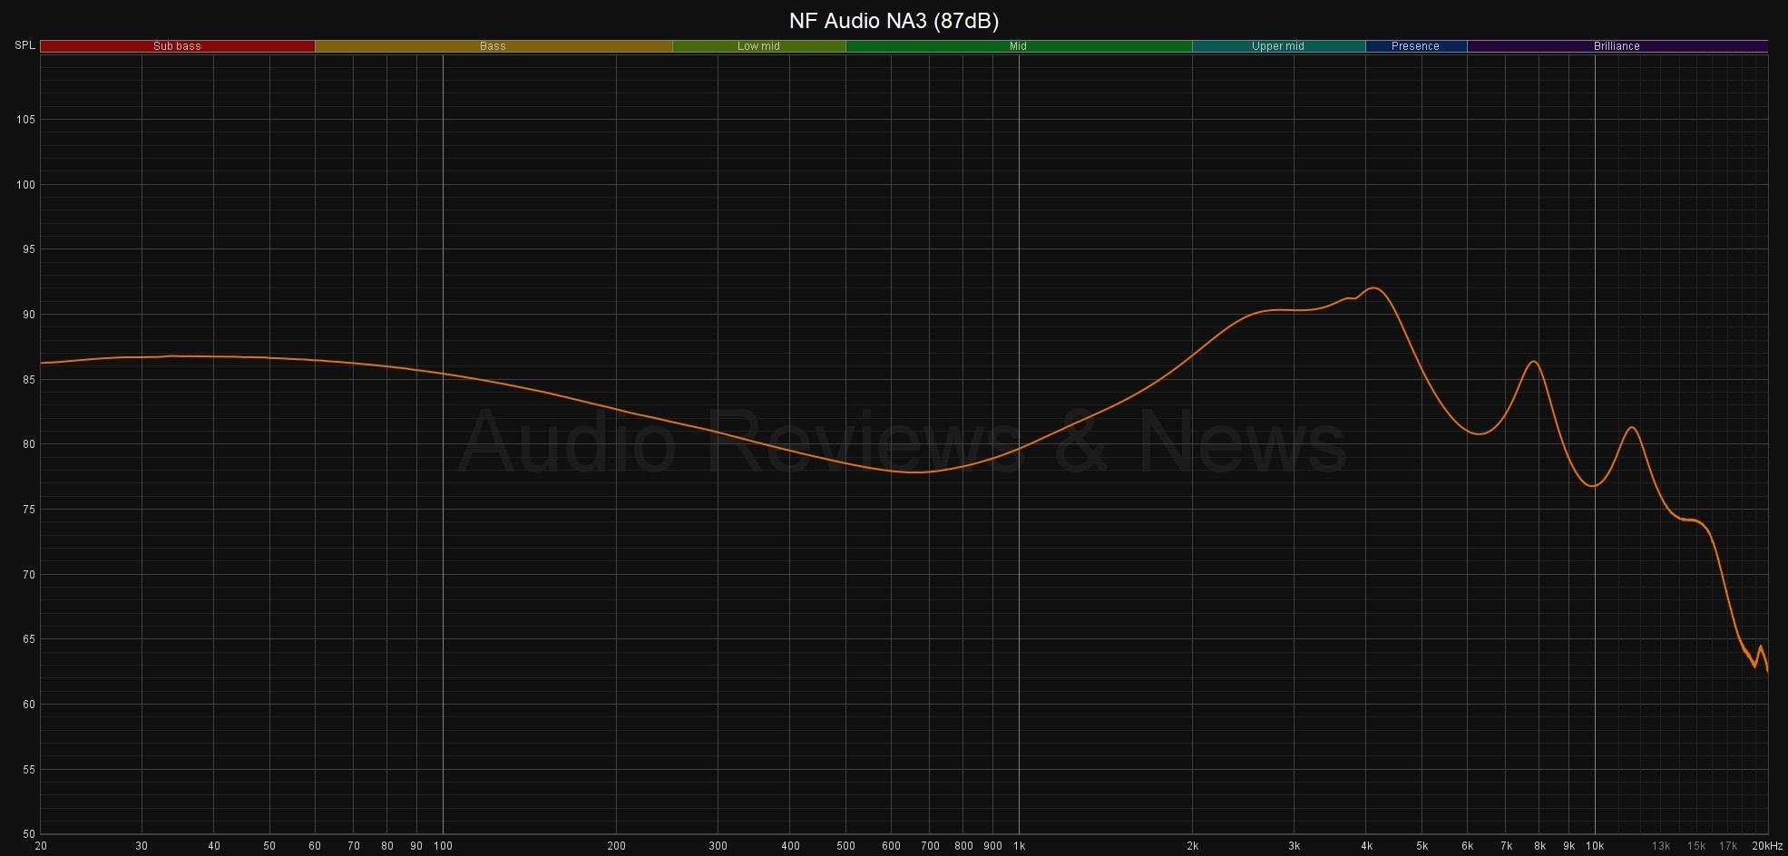Image resolution: width=1788 pixels, height=856 pixels.
Task: Select the Mid band in the header
Action: coord(1018,46)
